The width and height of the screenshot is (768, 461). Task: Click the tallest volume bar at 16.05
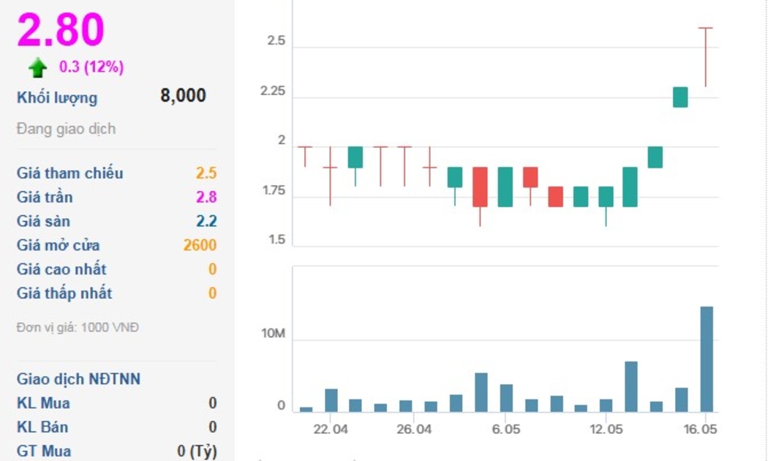click(707, 359)
